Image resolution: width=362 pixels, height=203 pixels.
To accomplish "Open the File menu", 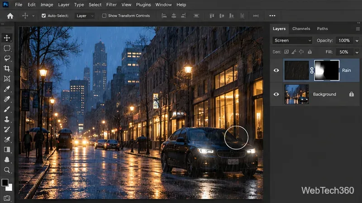I will (19, 5).
